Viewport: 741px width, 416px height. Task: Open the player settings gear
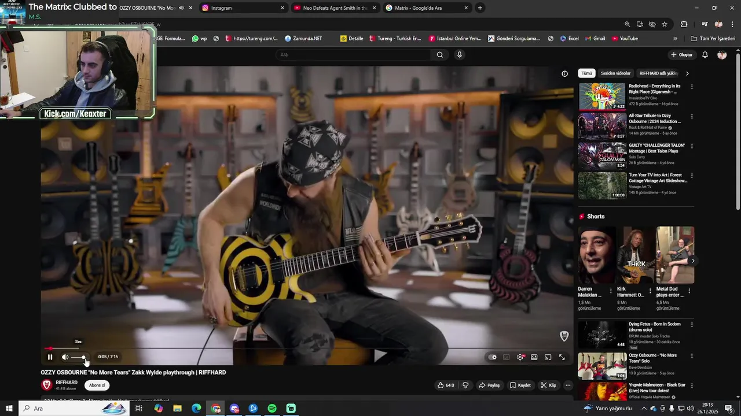pyautogui.click(x=520, y=357)
